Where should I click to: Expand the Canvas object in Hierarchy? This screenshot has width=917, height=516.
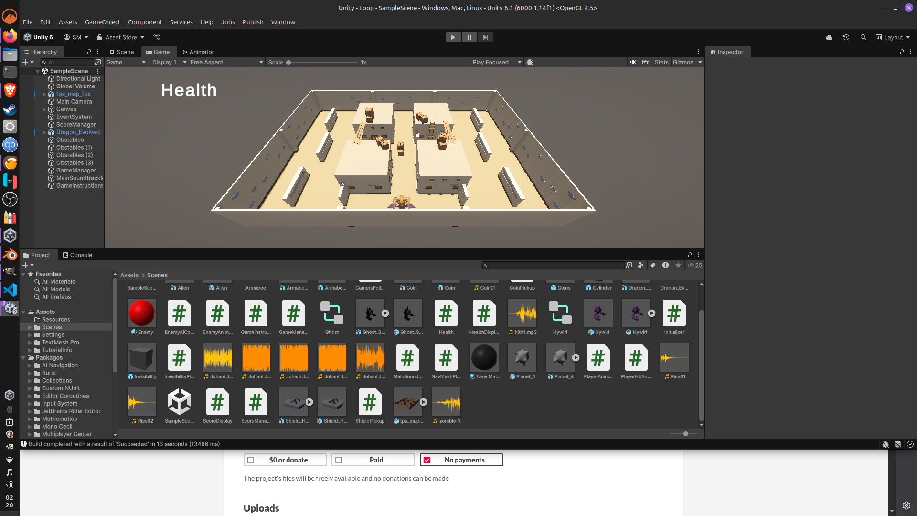click(44, 109)
